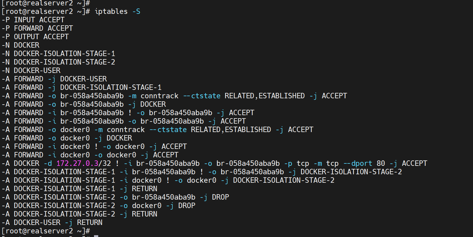Click the -P OUTPUT ACCEPT policy line
This screenshot has width=473, height=237.
35,37
